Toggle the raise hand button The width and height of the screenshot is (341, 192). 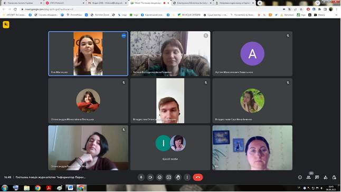tap(178, 177)
